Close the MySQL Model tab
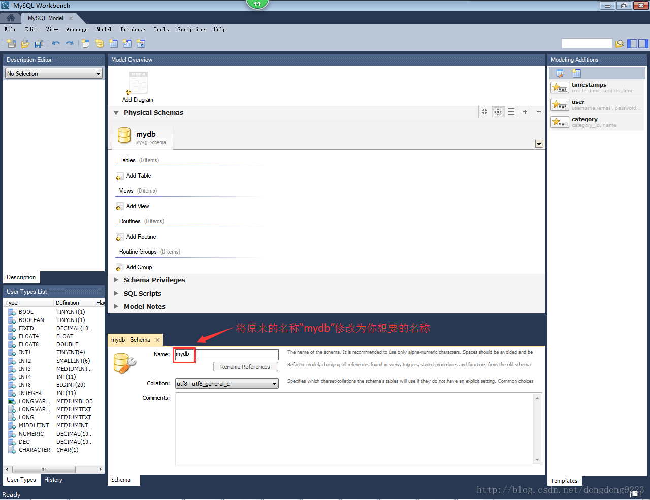The width and height of the screenshot is (650, 500). click(x=71, y=18)
